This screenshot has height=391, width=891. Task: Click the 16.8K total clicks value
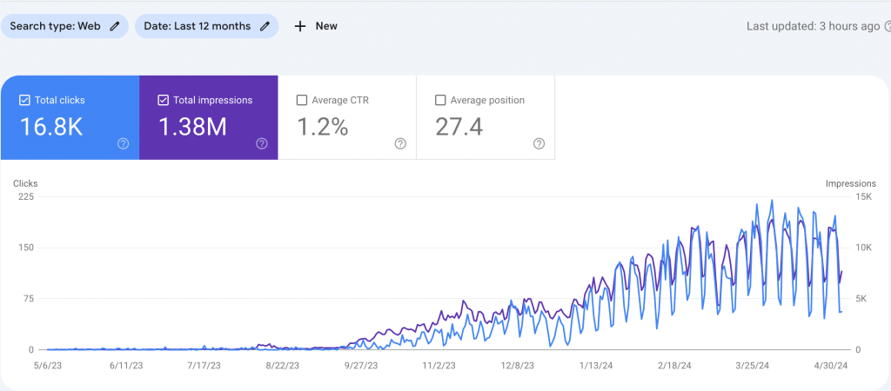[51, 127]
